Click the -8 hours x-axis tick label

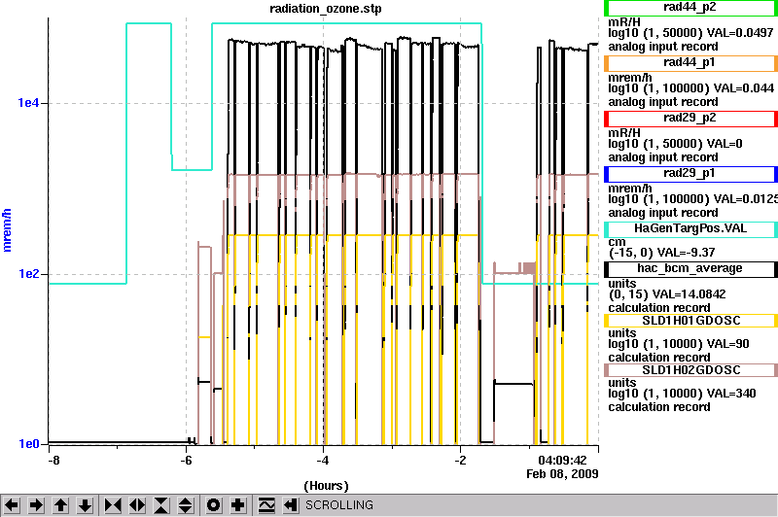click(54, 460)
